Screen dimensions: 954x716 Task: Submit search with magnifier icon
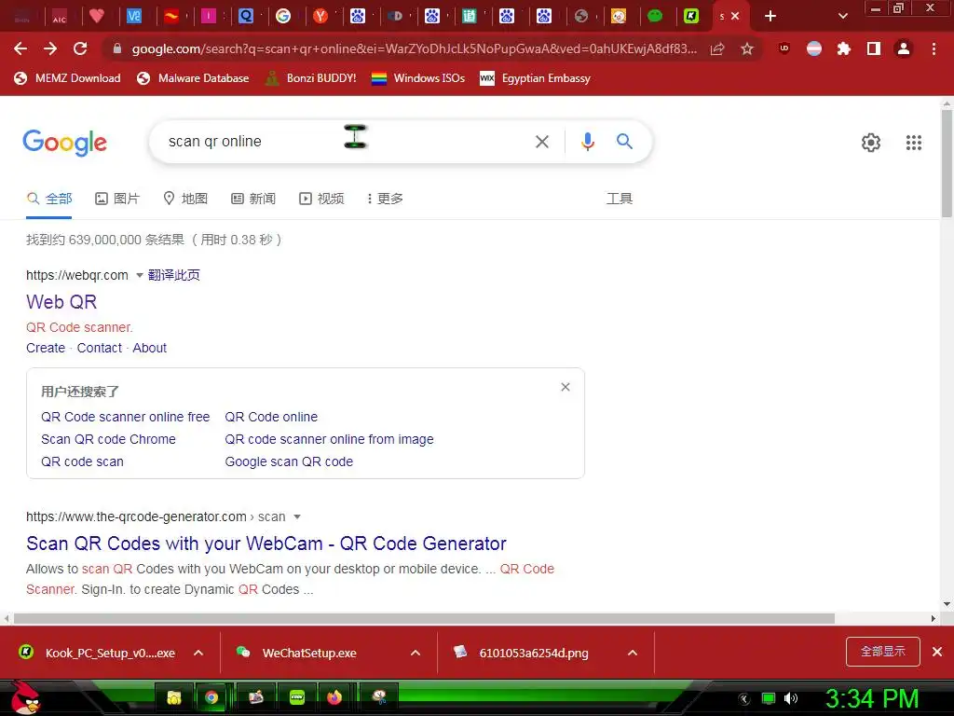[x=624, y=142]
